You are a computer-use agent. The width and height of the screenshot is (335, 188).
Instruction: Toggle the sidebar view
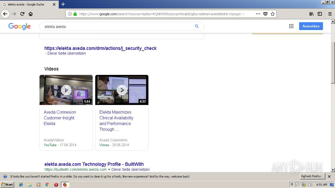[x=320, y=14]
